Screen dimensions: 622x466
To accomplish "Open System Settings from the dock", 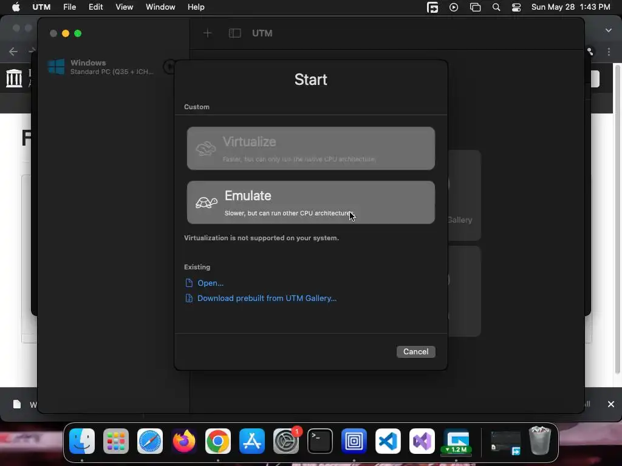I will [x=286, y=441].
